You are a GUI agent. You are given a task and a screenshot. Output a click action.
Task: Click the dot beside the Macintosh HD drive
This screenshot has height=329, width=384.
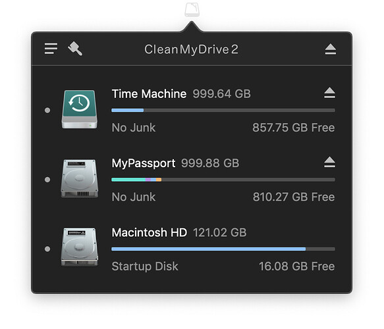tap(47, 249)
